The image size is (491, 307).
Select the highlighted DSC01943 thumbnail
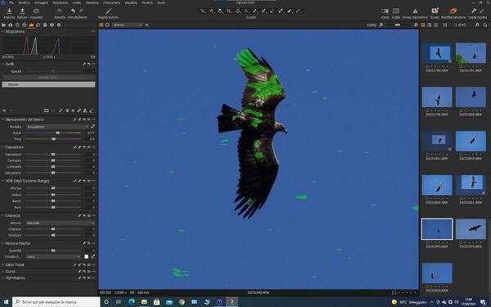(x=437, y=229)
